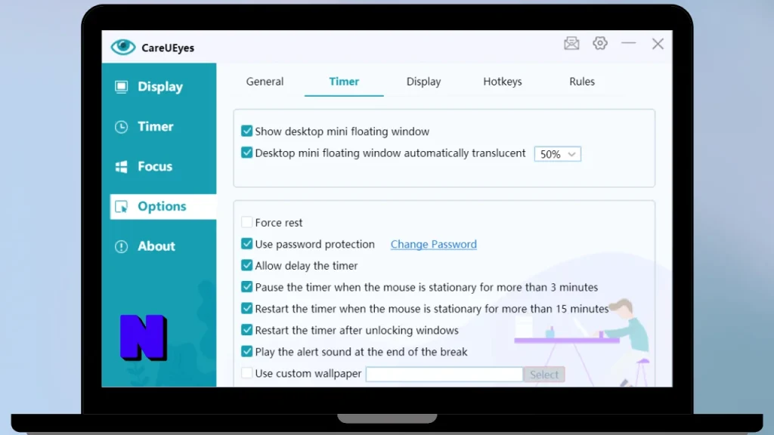The width and height of the screenshot is (774, 435).
Task: Click the About info icon in sidebar
Action: [121, 247]
